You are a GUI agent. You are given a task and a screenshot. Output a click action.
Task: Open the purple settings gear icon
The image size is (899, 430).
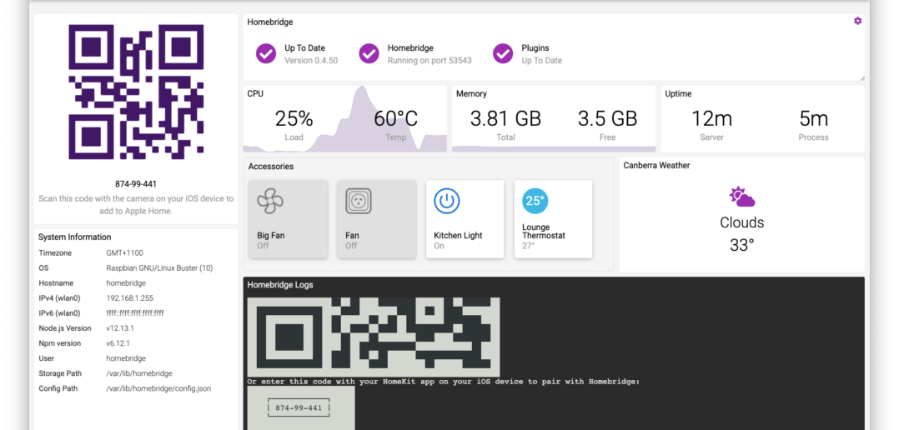(x=857, y=21)
